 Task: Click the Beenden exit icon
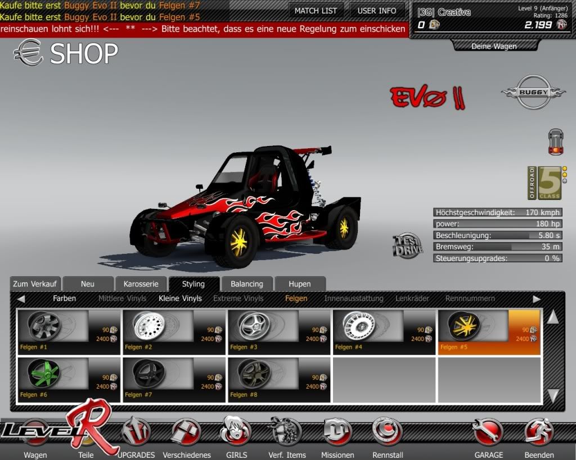[539, 432]
